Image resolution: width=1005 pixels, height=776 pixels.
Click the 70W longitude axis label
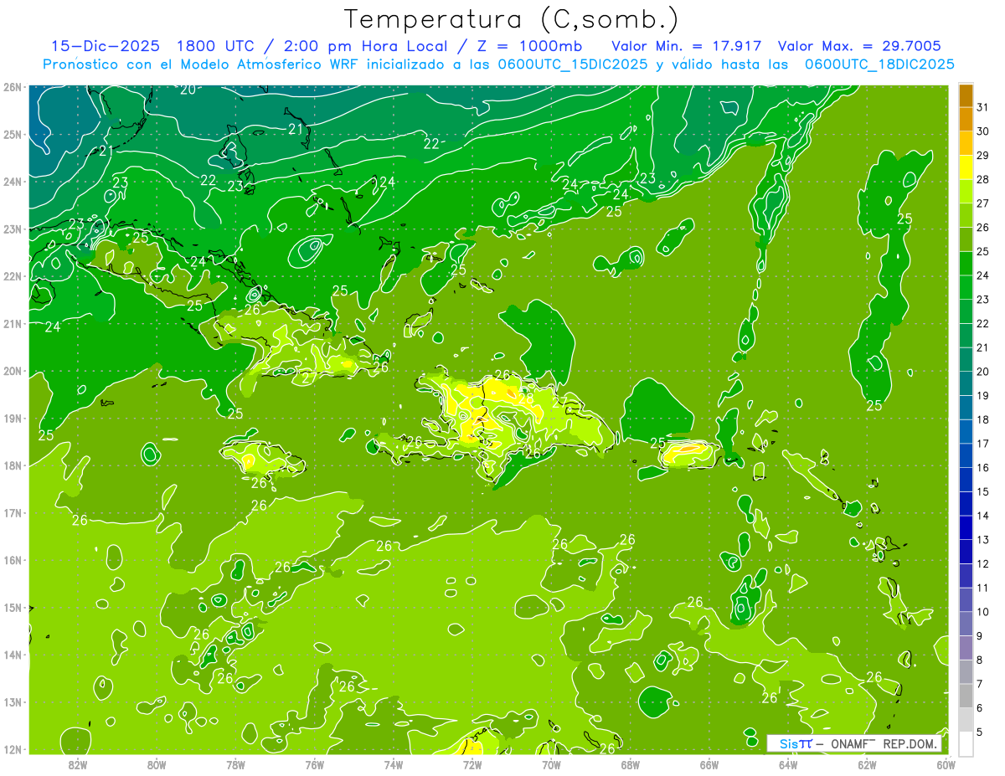pos(551,763)
